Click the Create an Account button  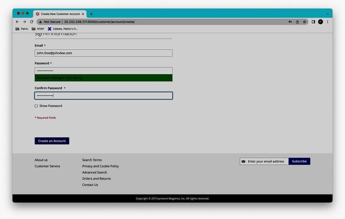(52, 141)
